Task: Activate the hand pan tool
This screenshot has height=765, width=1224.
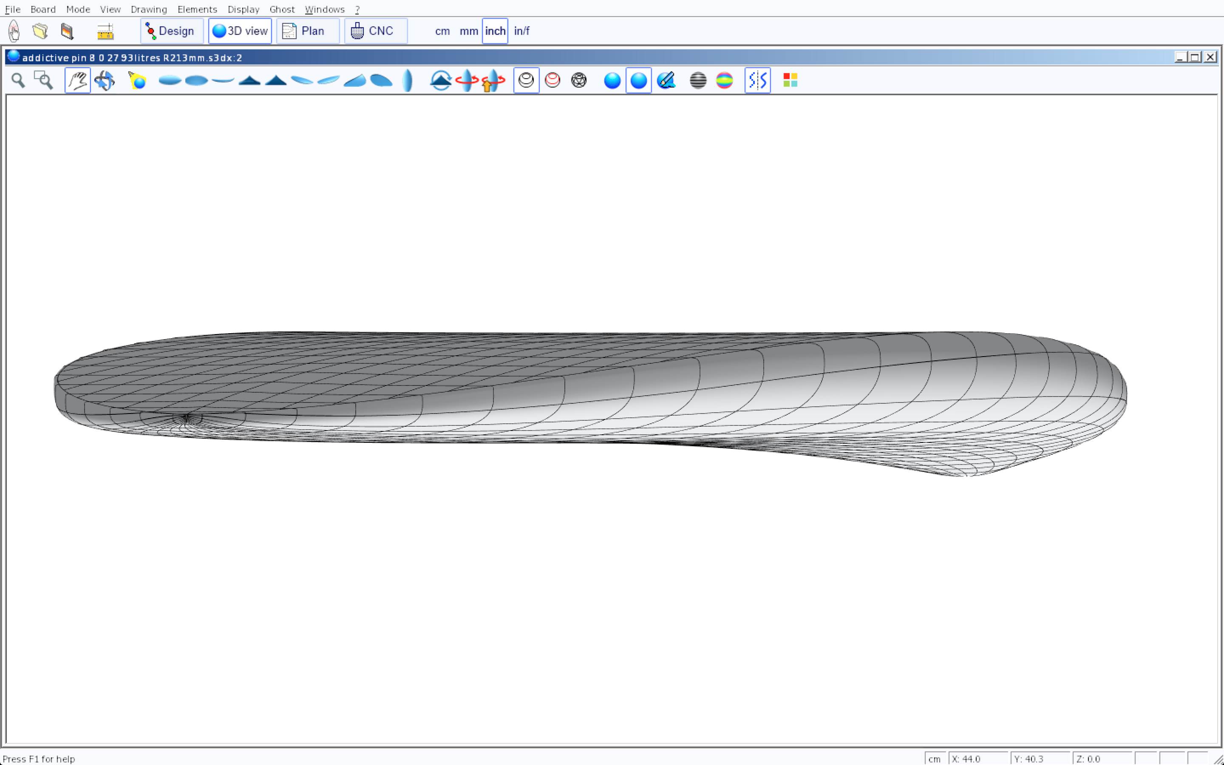Action: 77,80
